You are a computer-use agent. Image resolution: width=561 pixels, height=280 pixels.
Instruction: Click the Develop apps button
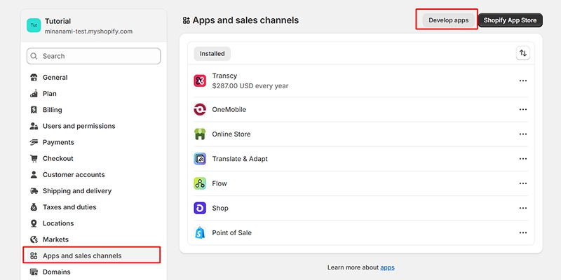tap(449, 20)
